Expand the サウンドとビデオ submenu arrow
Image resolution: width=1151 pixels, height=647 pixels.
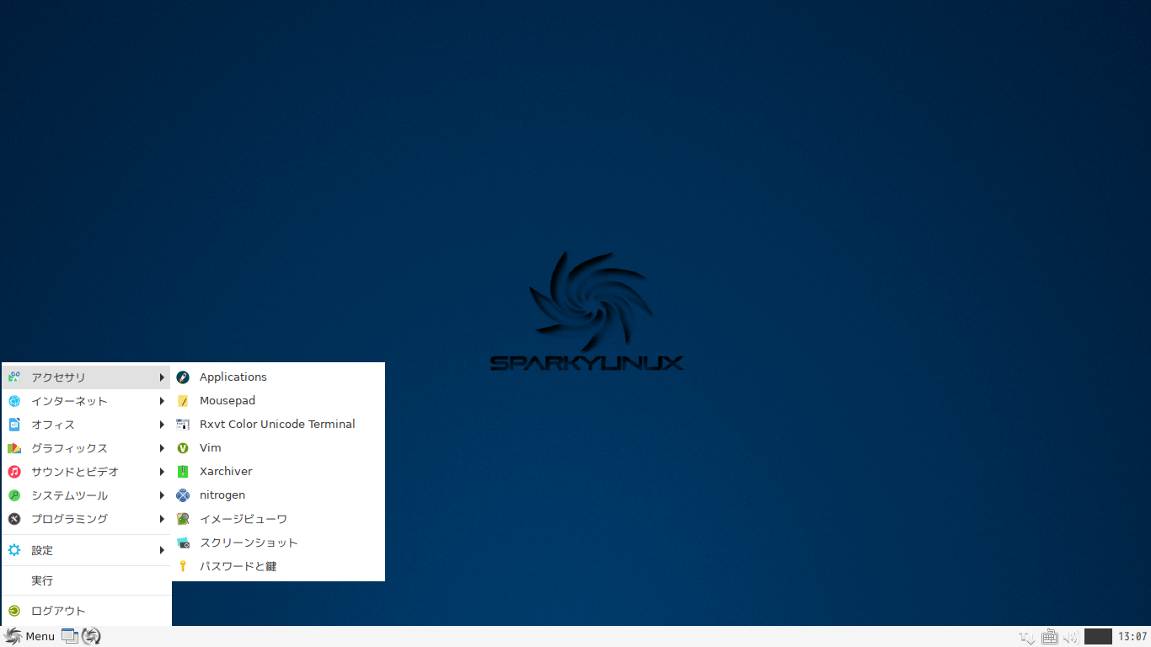pos(162,472)
